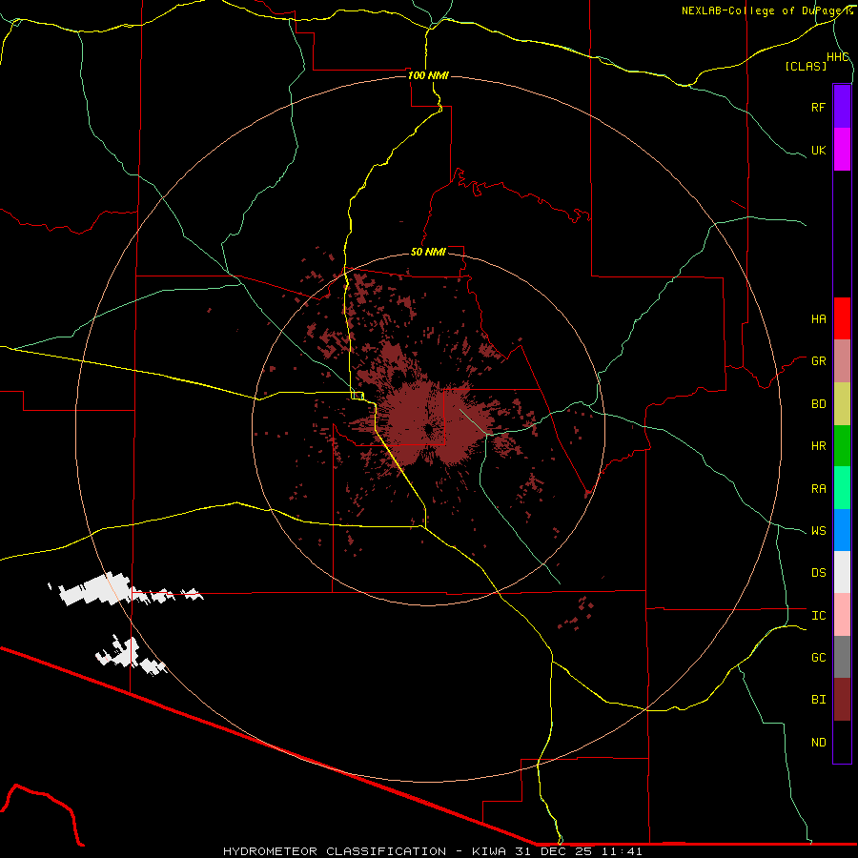Select the IC light pink legend swatch
Viewport: 858px width, 858px height.
[842, 615]
